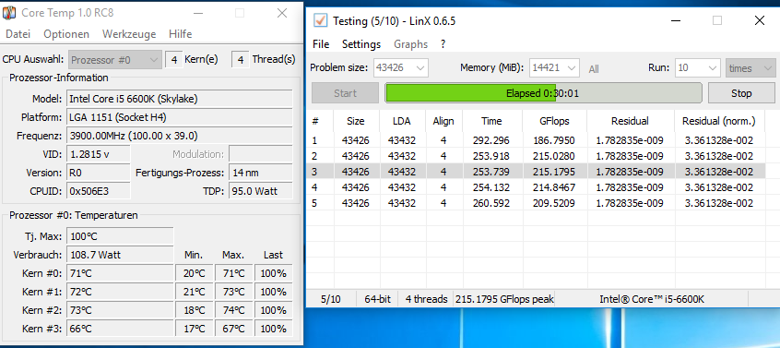The image size is (780, 348).
Task: Click Kern #0 current temperature 71°C
Action: tap(120, 273)
